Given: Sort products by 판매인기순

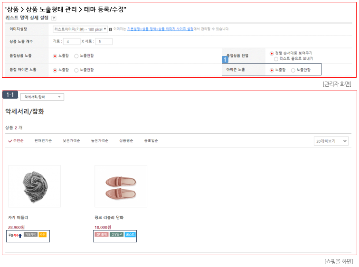Looking at the screenshot, I should point(43,141).
